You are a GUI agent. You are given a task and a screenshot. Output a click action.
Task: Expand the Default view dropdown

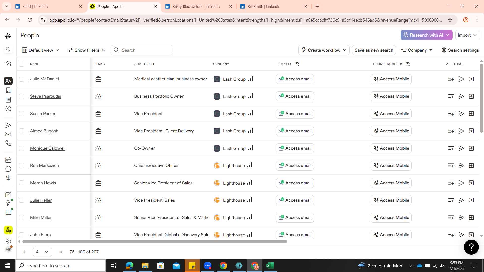(x=41, y=50)
